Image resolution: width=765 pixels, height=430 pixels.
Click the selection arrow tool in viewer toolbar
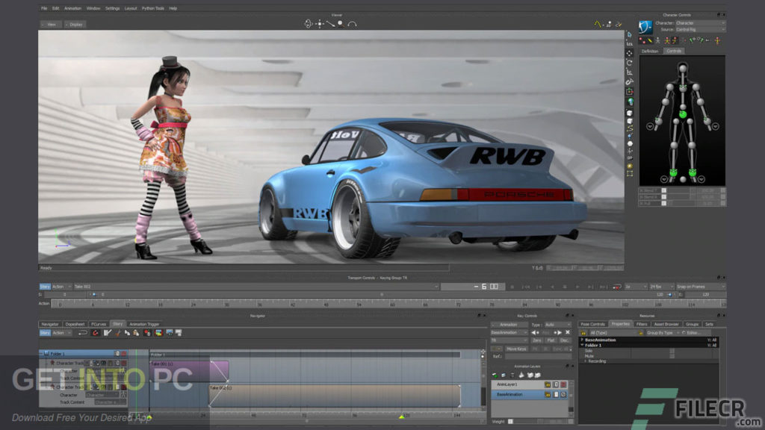tap(629, 34)
